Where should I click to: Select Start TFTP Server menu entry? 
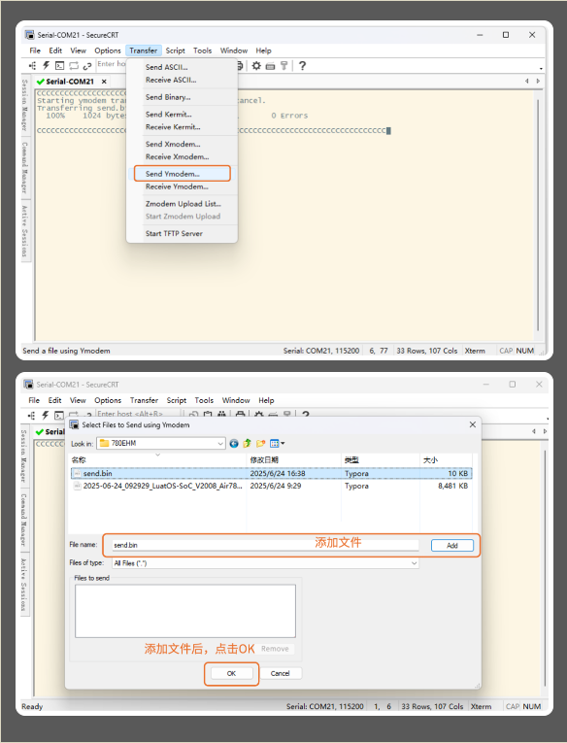tap(174, 234)
